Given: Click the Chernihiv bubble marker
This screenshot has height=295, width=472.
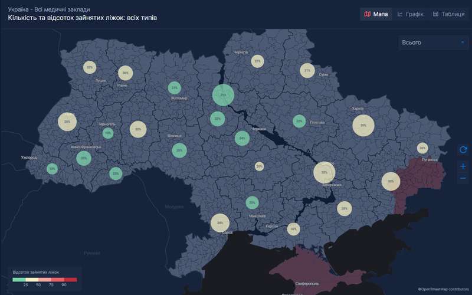Looking at the screenshot, I should coord(257,61).
